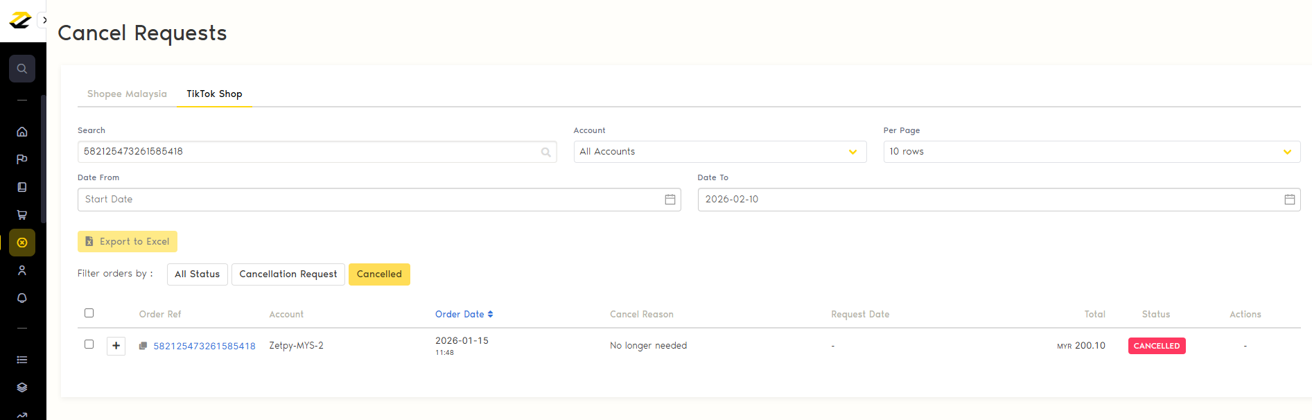1312x420 pixels.
Task: Click the magnifier icon in Search box
Action: pos(546,152)
